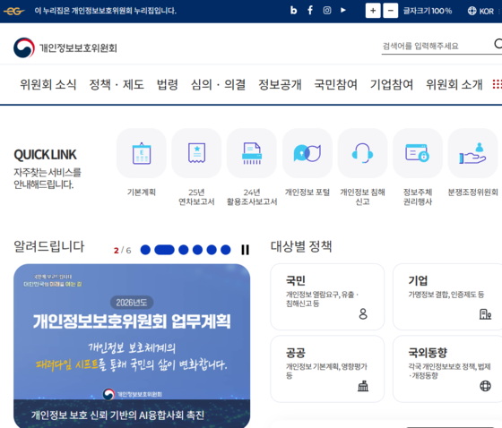Image resolution: width=502 pixels, height=428 pixels.
Task: Open the 정책·제도 menu
Action: click(117, 84)
